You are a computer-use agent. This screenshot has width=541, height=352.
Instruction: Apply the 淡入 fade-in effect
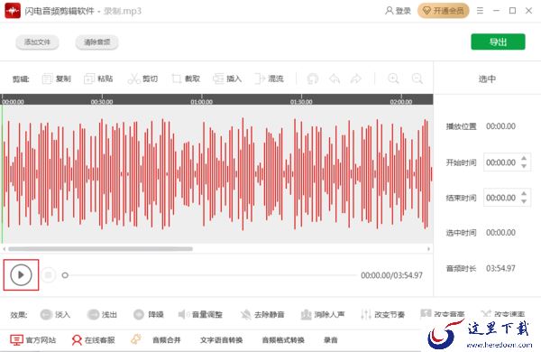pyautogui.click(x=55, y=314)
